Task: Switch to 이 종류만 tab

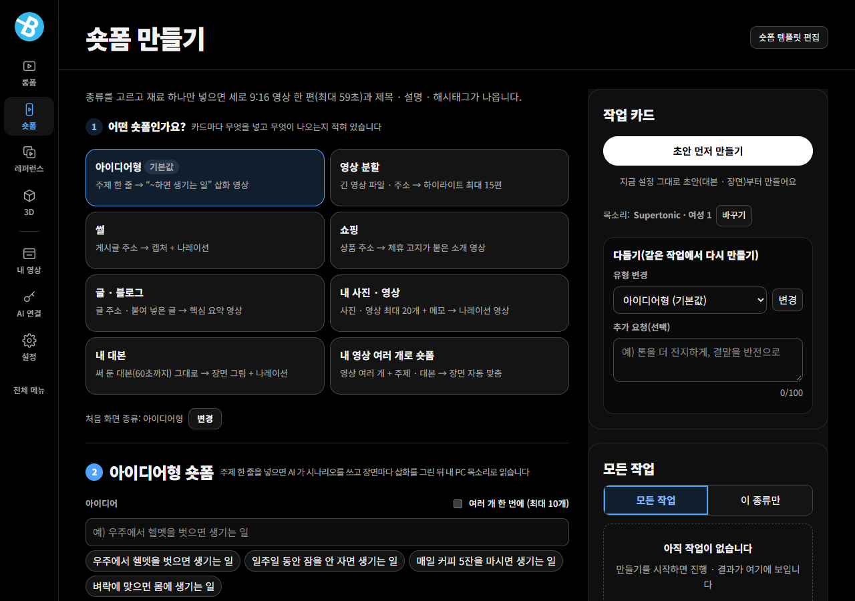Action: pyautogui.click(x=760, y=500)
